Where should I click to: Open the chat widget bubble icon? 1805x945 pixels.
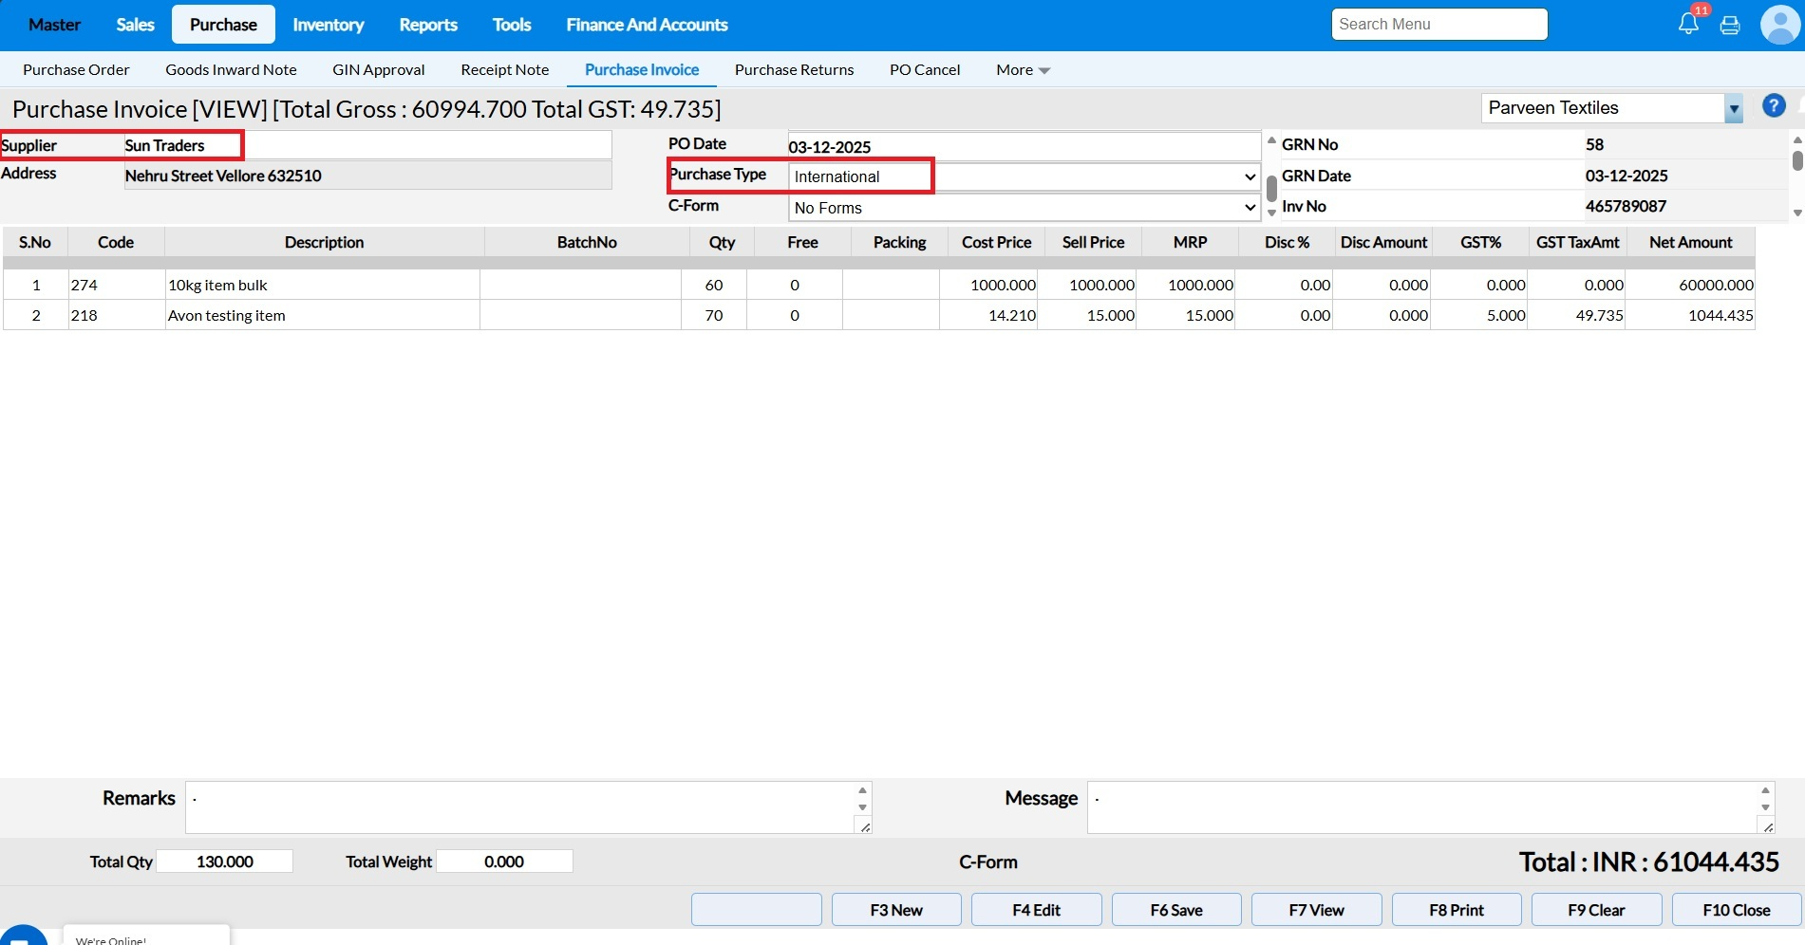click(23, 936)
